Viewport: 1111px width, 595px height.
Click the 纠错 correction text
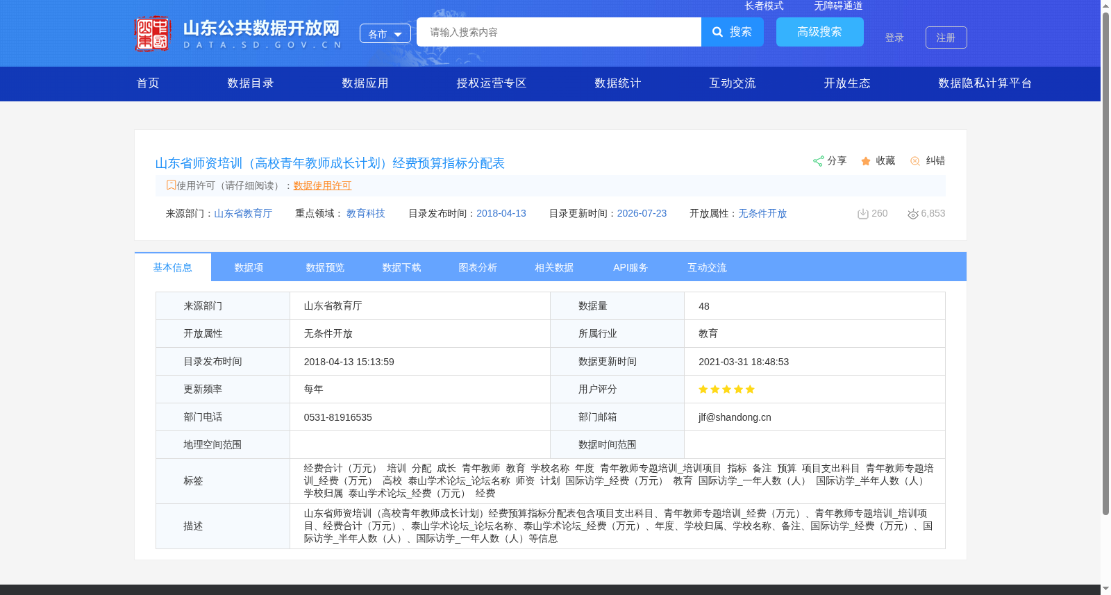tap(935, 161)
